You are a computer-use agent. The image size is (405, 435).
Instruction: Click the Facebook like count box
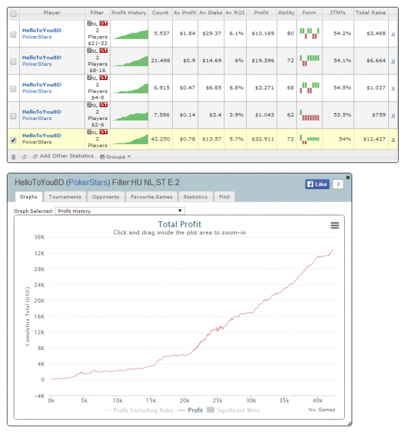pyautogui.click(x=338, y=184)
